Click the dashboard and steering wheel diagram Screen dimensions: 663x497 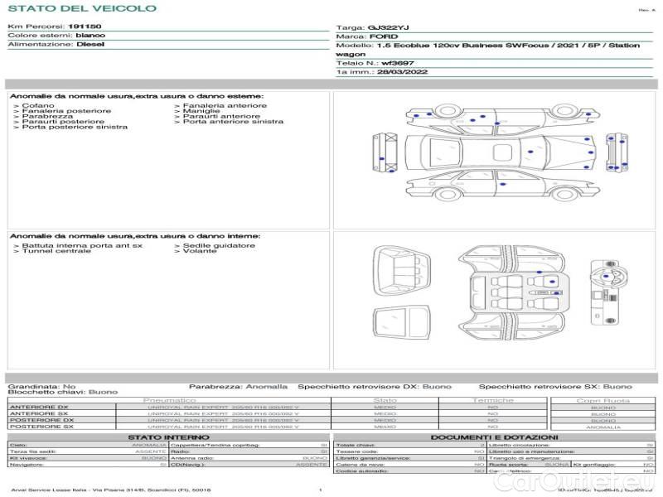[x=608, y=292]
